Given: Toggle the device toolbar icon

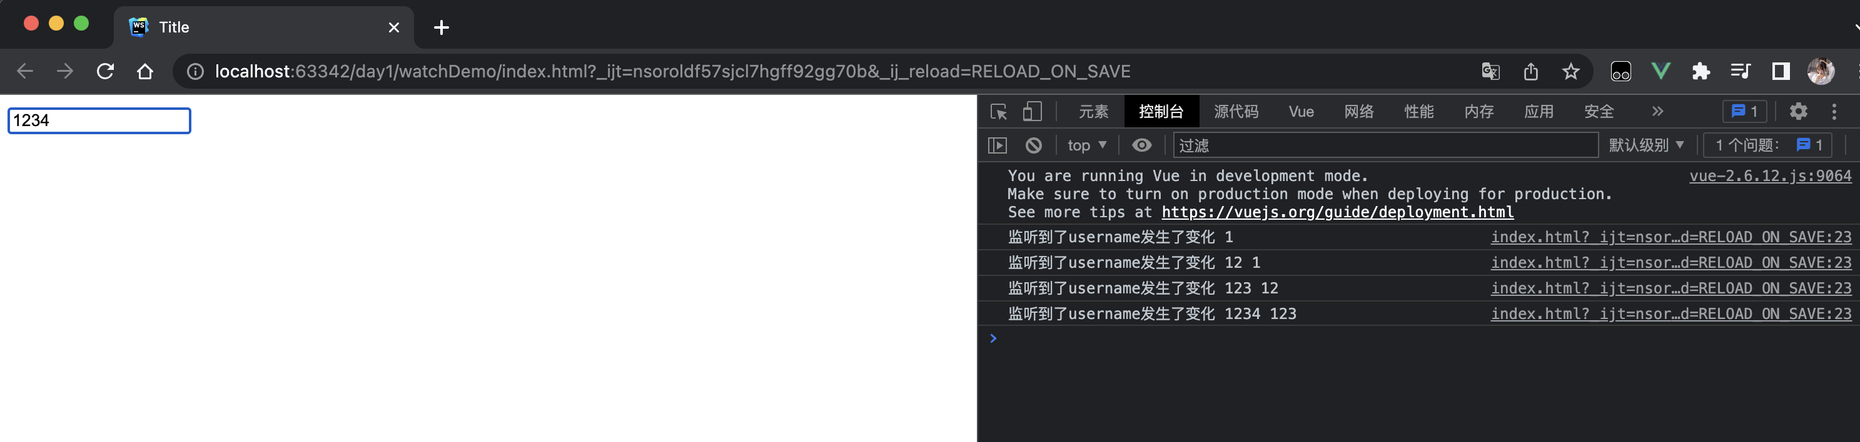Looking at the screenshot, I should point(1032,112).
